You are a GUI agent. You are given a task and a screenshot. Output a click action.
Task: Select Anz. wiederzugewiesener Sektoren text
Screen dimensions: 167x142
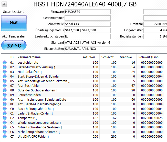click(x=42, y=81)
